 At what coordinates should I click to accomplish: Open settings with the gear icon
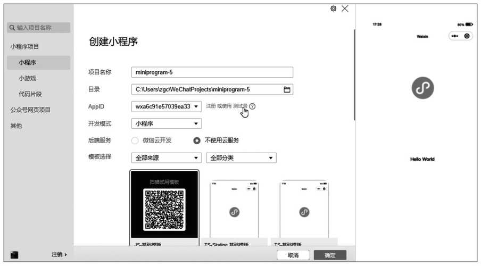click(333, 9)
